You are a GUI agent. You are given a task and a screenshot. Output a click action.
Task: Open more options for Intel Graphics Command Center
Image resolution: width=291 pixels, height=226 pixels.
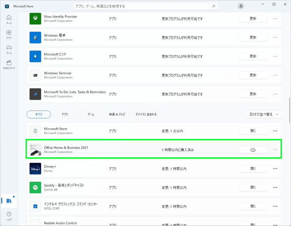(275, 206)
